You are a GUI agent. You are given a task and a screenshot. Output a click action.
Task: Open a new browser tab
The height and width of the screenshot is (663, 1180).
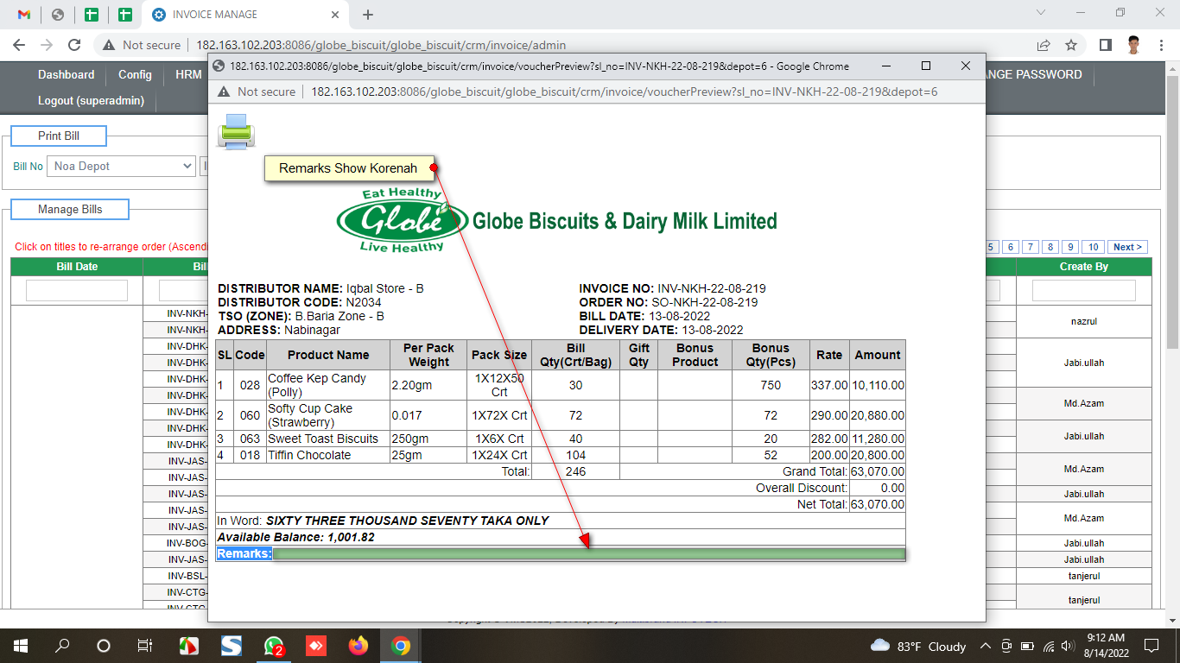[x=368, y=15]
